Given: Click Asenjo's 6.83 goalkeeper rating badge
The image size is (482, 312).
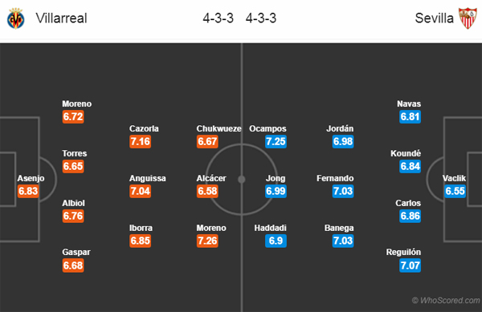Looking at the screenshot, I should [x=28, y=191].
